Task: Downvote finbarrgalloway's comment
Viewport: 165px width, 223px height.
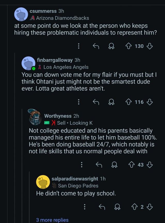Action: click(150, 102)
